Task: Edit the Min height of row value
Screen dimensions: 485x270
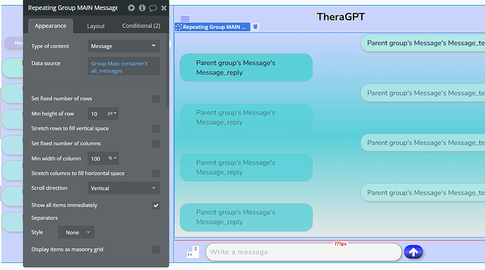Action: click(x=96, y=114)
